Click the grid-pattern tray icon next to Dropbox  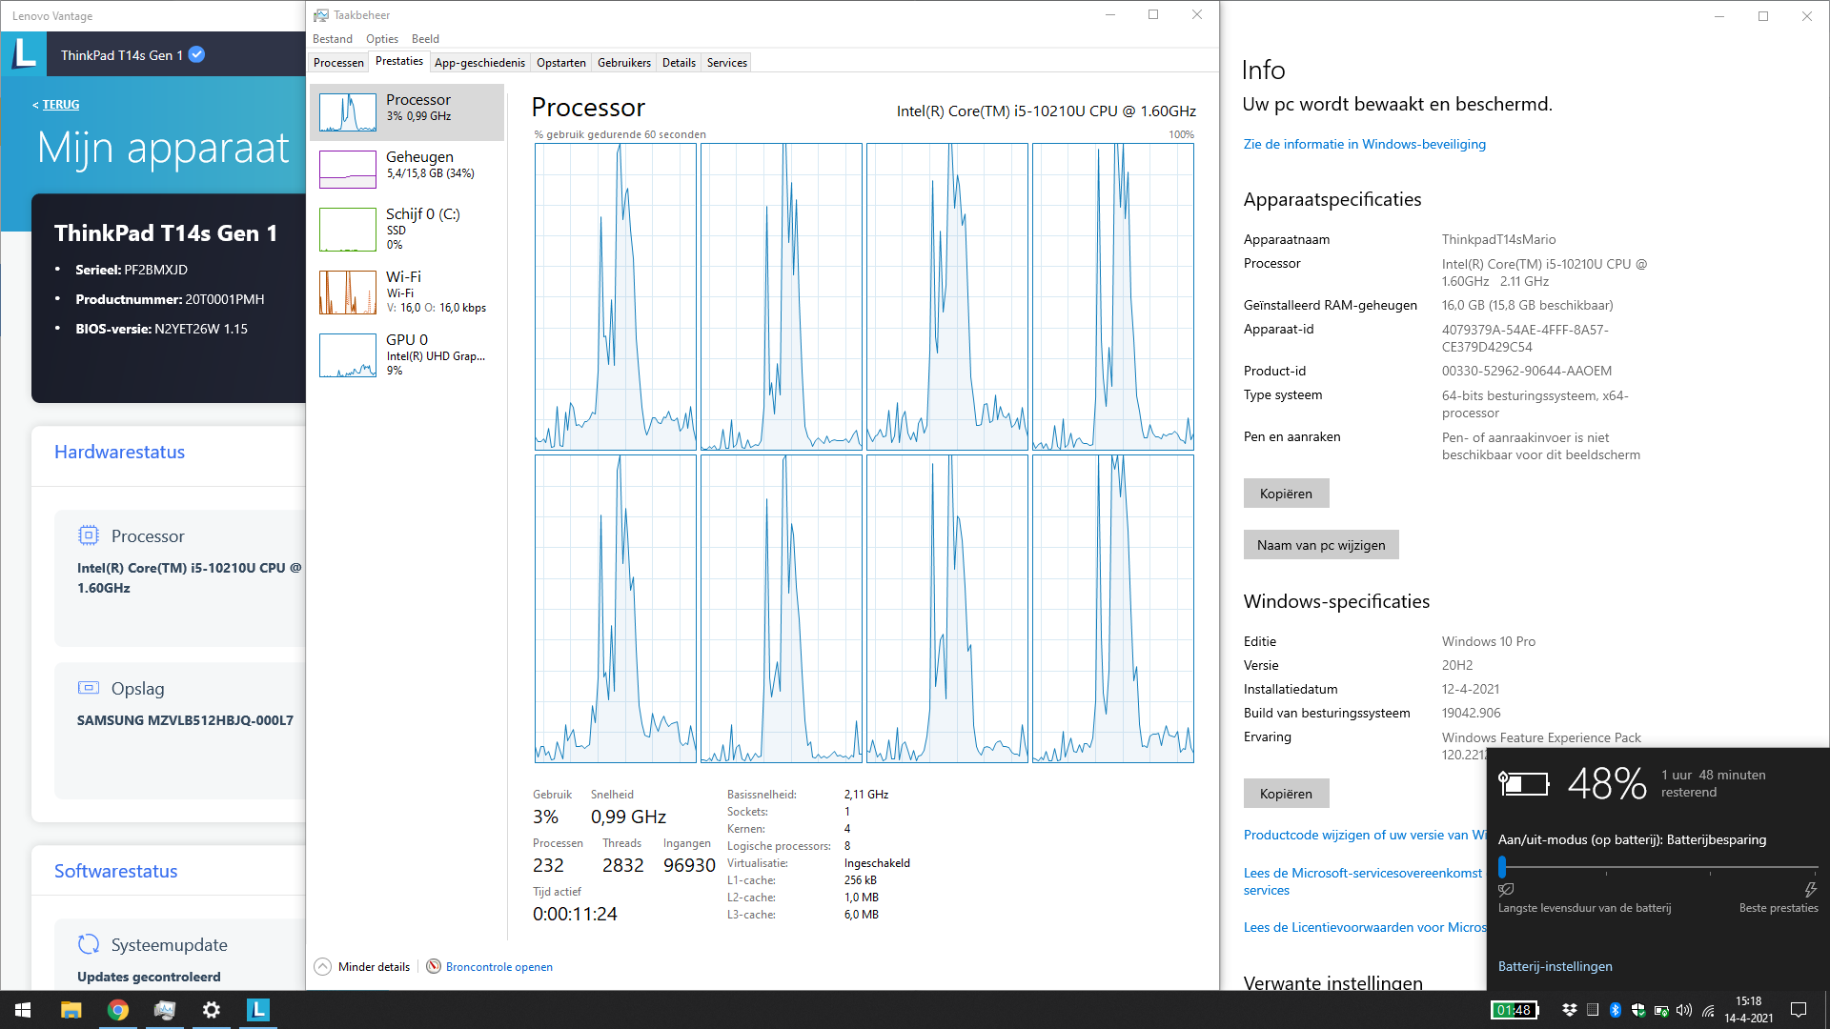pos(1593,1010)
